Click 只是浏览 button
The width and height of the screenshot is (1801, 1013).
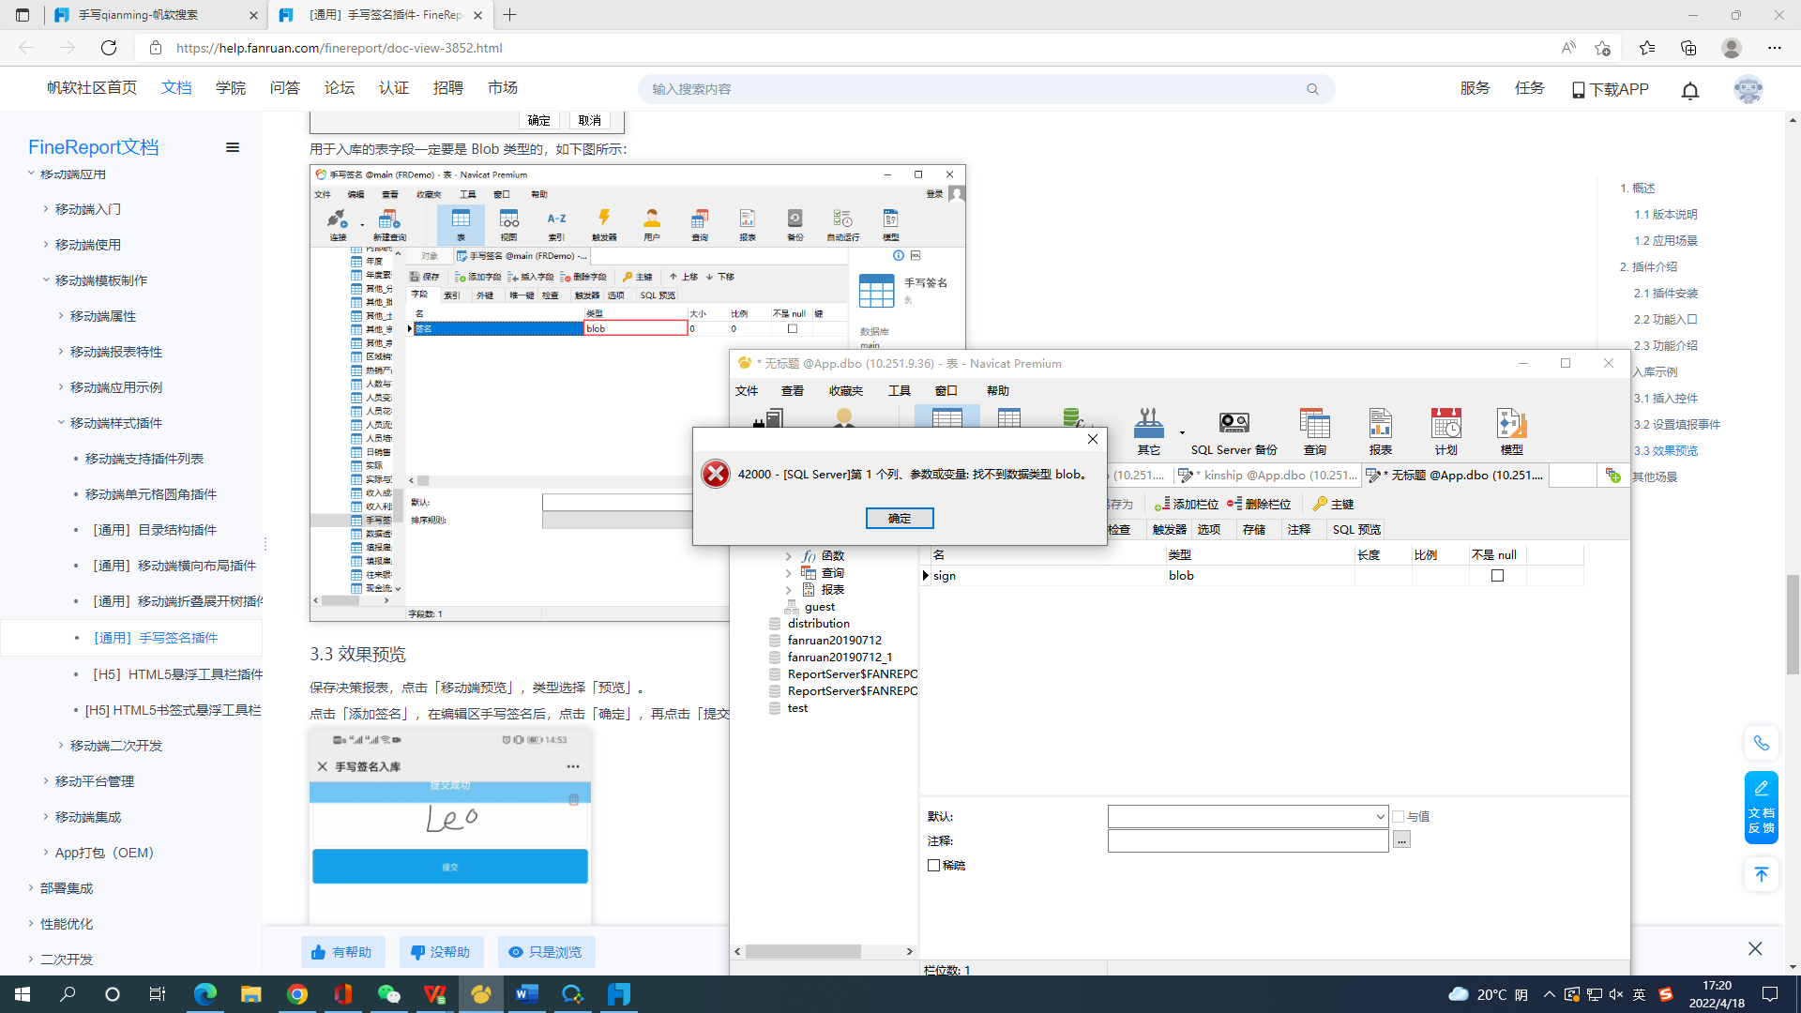(546, 952)
